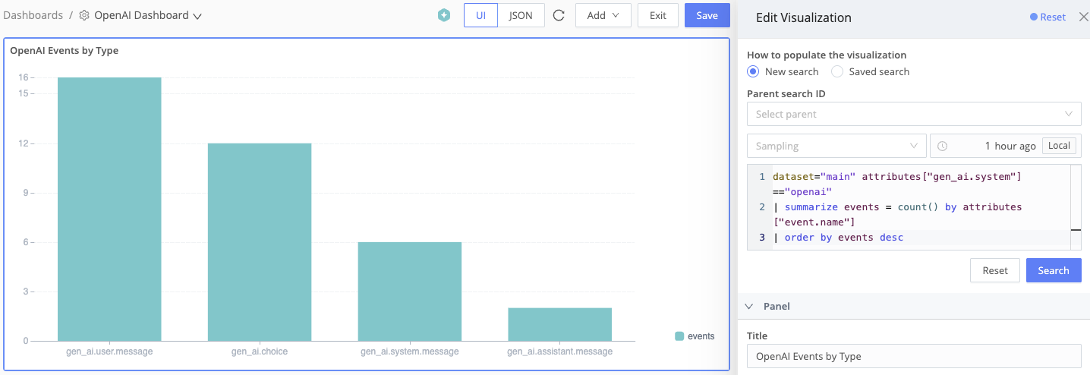
Task: Open the 1 hour ago time picker
Action: click(x=1005, y=146)
